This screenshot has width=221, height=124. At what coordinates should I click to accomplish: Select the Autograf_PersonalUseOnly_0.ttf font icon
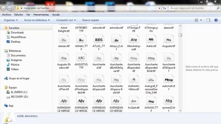(151, 79)
